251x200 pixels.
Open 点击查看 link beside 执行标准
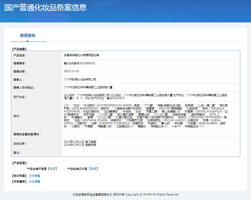point(34,176)
